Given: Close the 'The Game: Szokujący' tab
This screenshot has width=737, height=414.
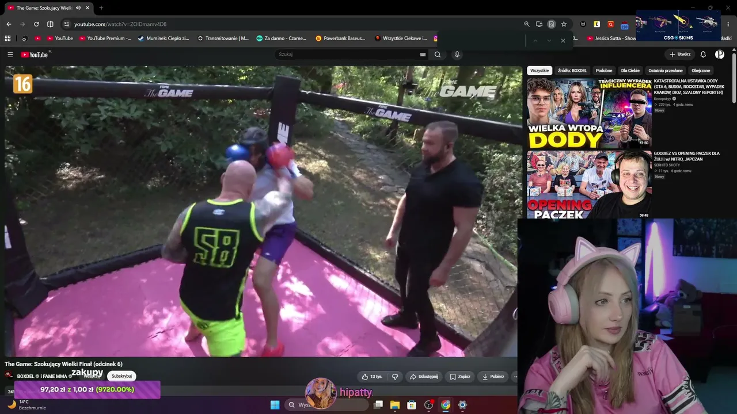Looking at the screenshot, I should 88,7.
